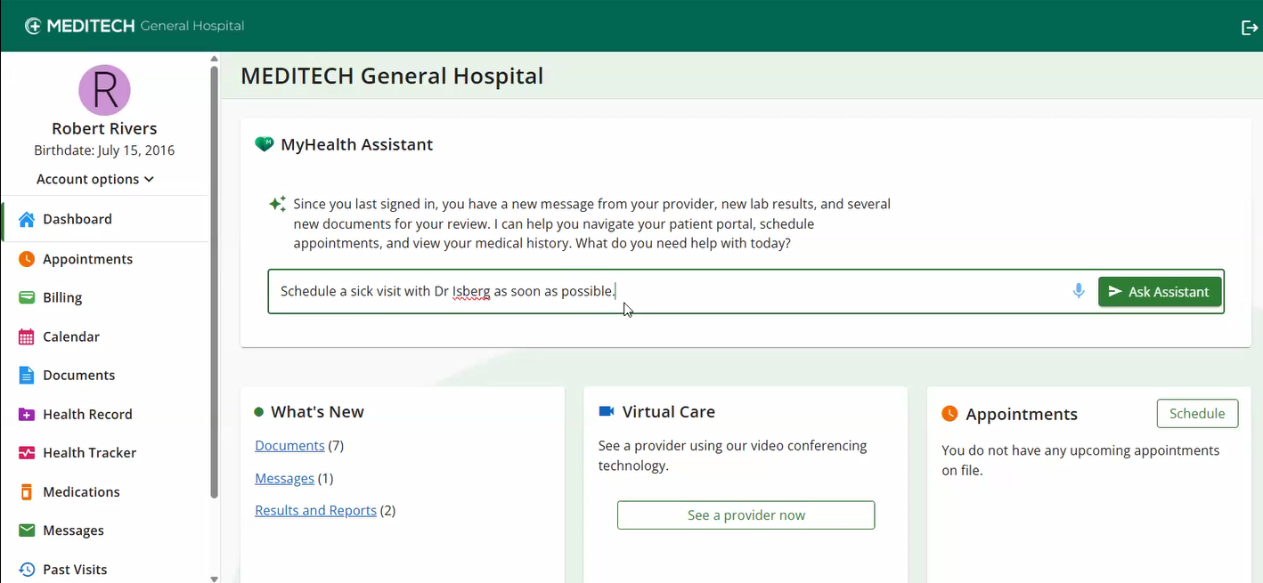
Task: Click See a provider now button
Action: [x=746, y=515]
